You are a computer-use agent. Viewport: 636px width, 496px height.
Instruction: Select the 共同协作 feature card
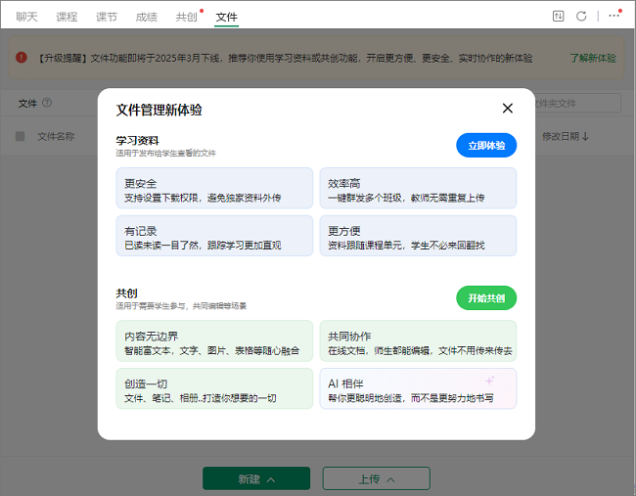[x=418, y=341]
